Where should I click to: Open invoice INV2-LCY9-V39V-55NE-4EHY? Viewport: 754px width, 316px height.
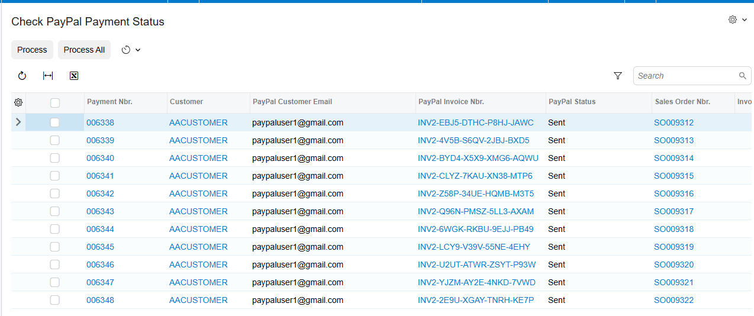[x=474, y=247]
